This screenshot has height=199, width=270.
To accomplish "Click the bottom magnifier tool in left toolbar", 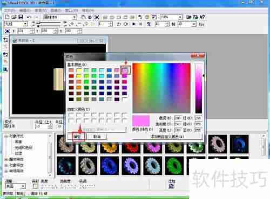I will click(x=5, y=69).
